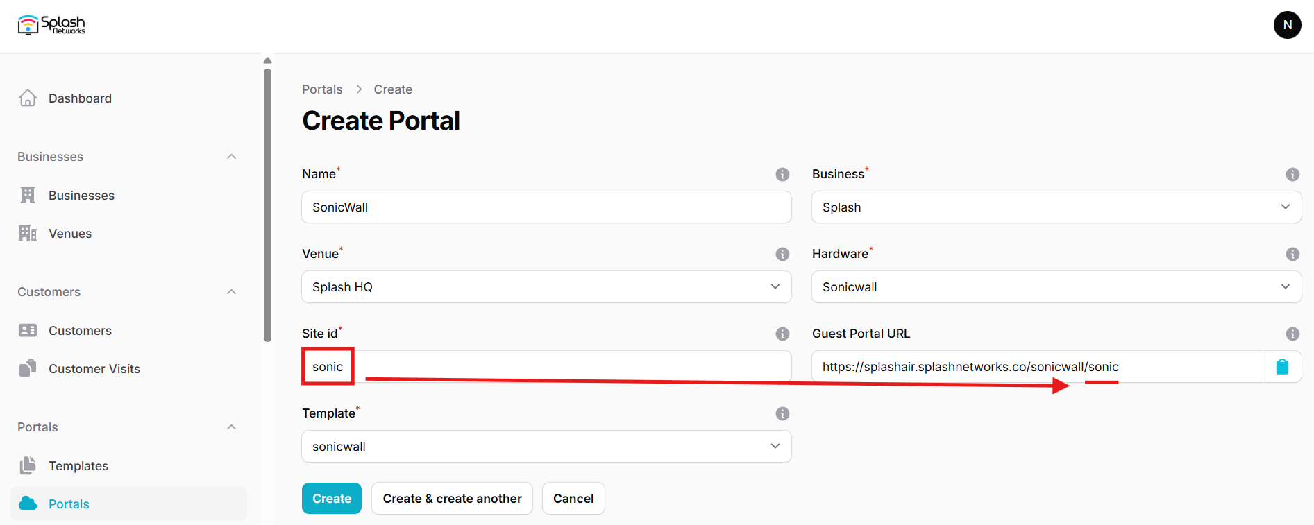Collapse the Customers sidebar group
The width and height of the screenshot is (1314, 525).
pyautogui.click(x=232, y=292)
